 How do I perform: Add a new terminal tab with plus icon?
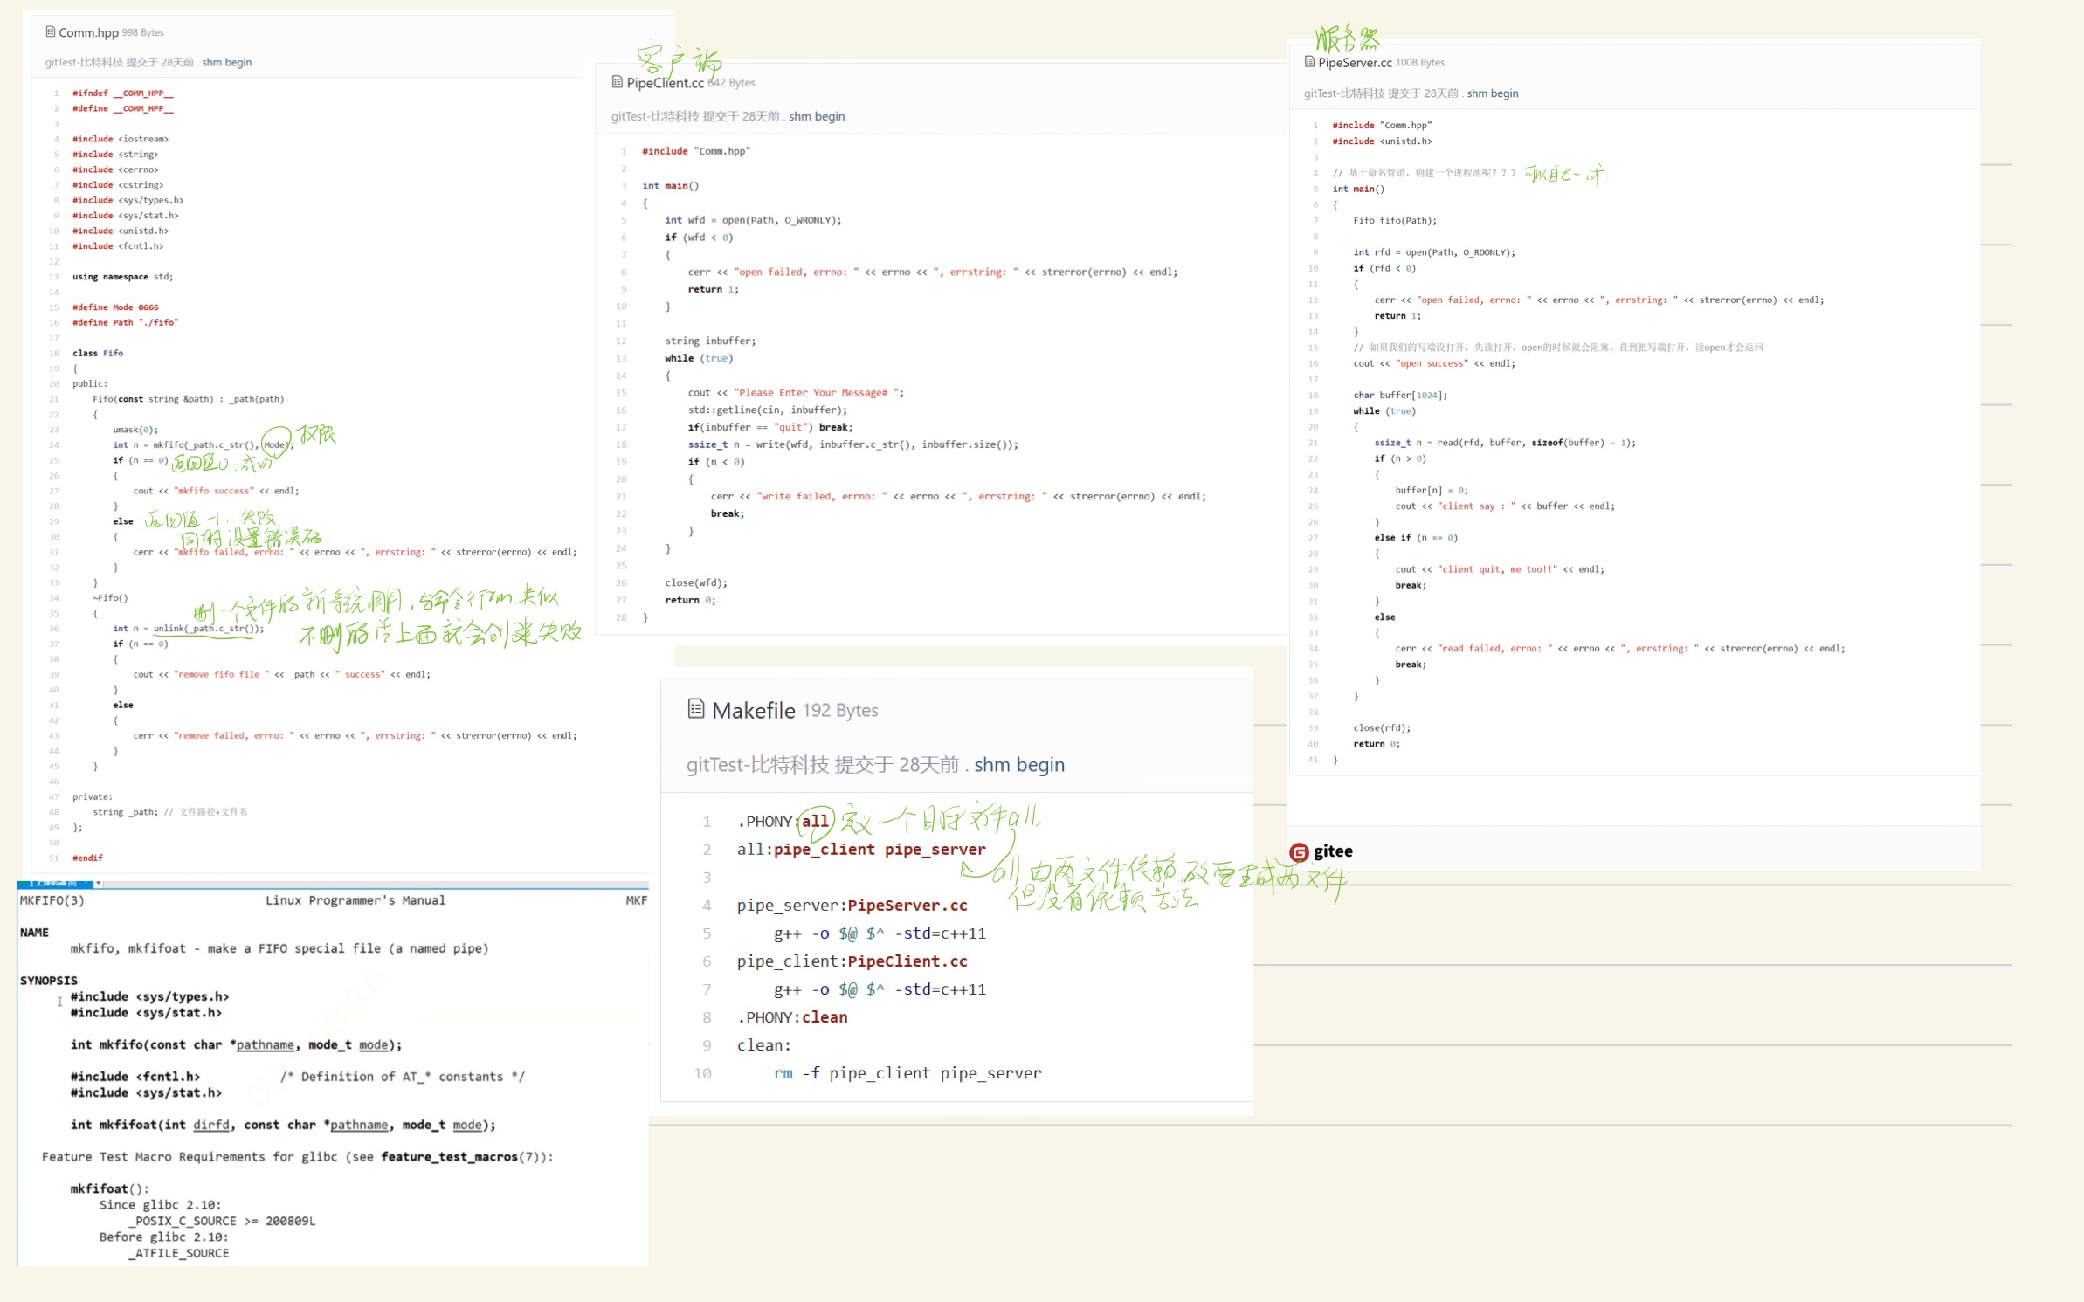click(x=99, y=884)
